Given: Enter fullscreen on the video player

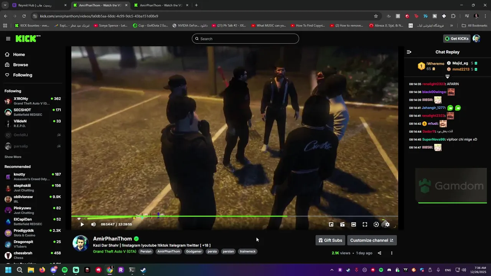Looking at the screenshot, I should [x=365, y=224].
